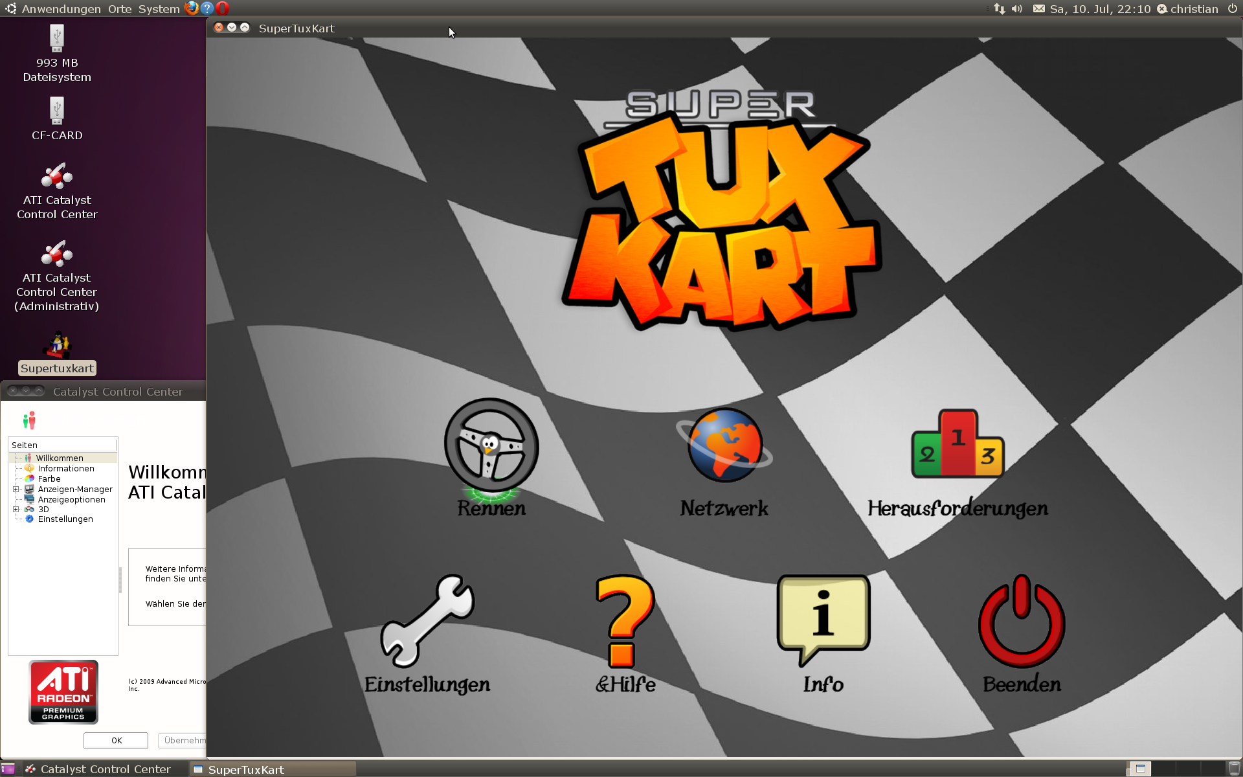The width and height of the screenshot is (1243, 777).
Task: Select 3D in Catalyst page tree
Action: (x=43, y=509)
